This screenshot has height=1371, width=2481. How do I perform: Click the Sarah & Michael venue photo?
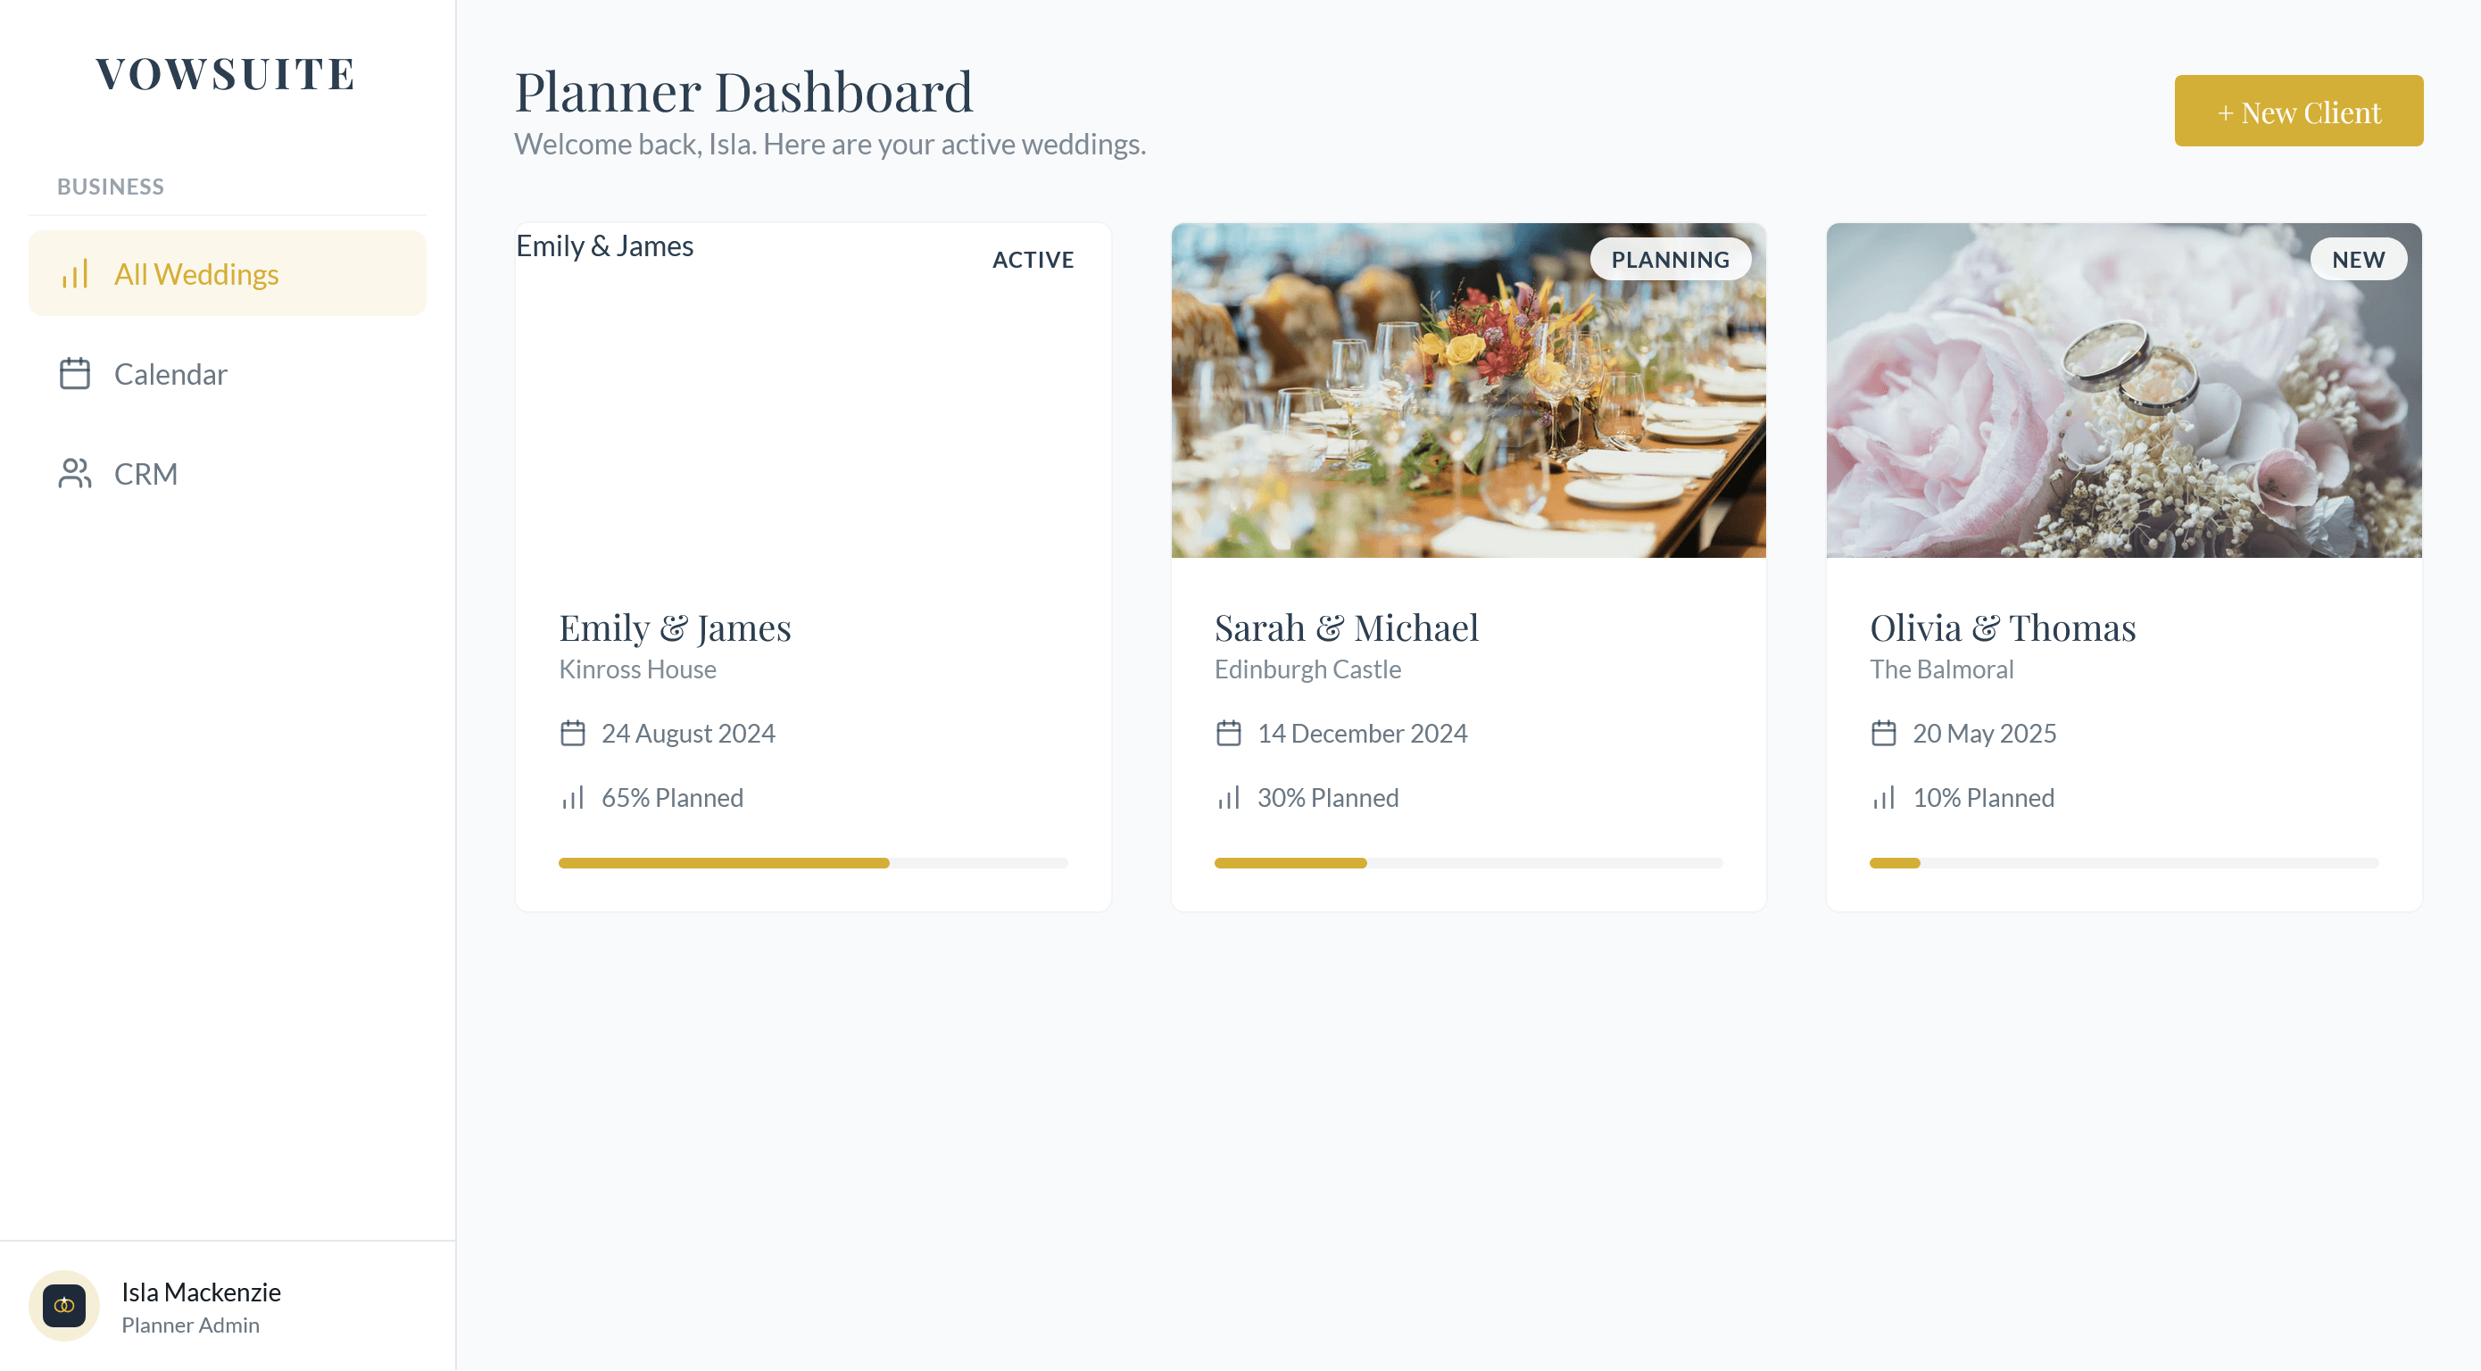click(1468, 389)
